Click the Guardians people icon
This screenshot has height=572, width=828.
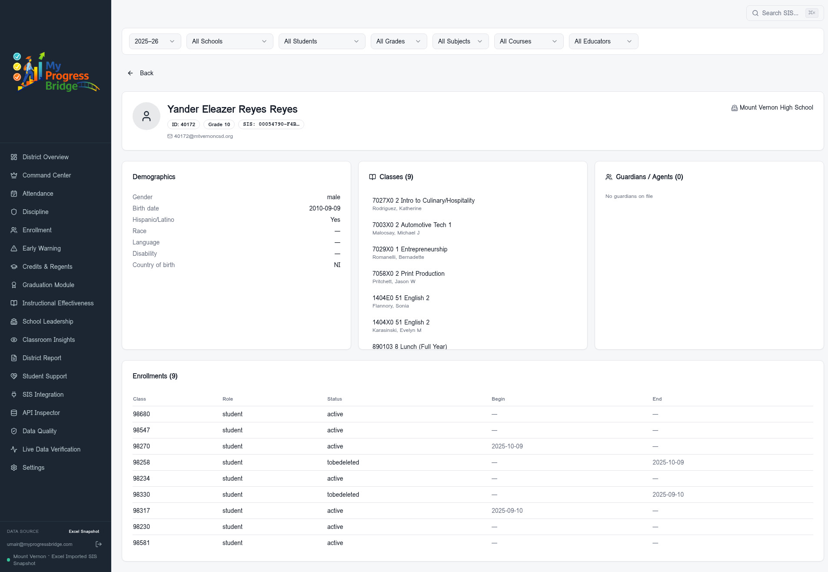[x=609, y=177]
